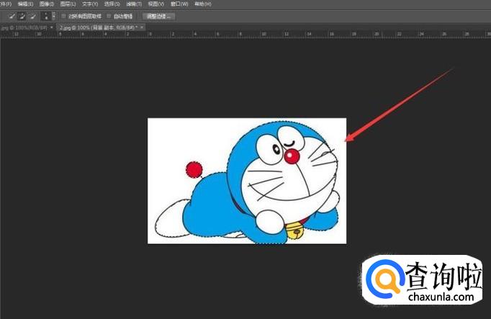Open the brush preset picker thumbnail
The image size is (491, 319).
[x=46, y=16]
